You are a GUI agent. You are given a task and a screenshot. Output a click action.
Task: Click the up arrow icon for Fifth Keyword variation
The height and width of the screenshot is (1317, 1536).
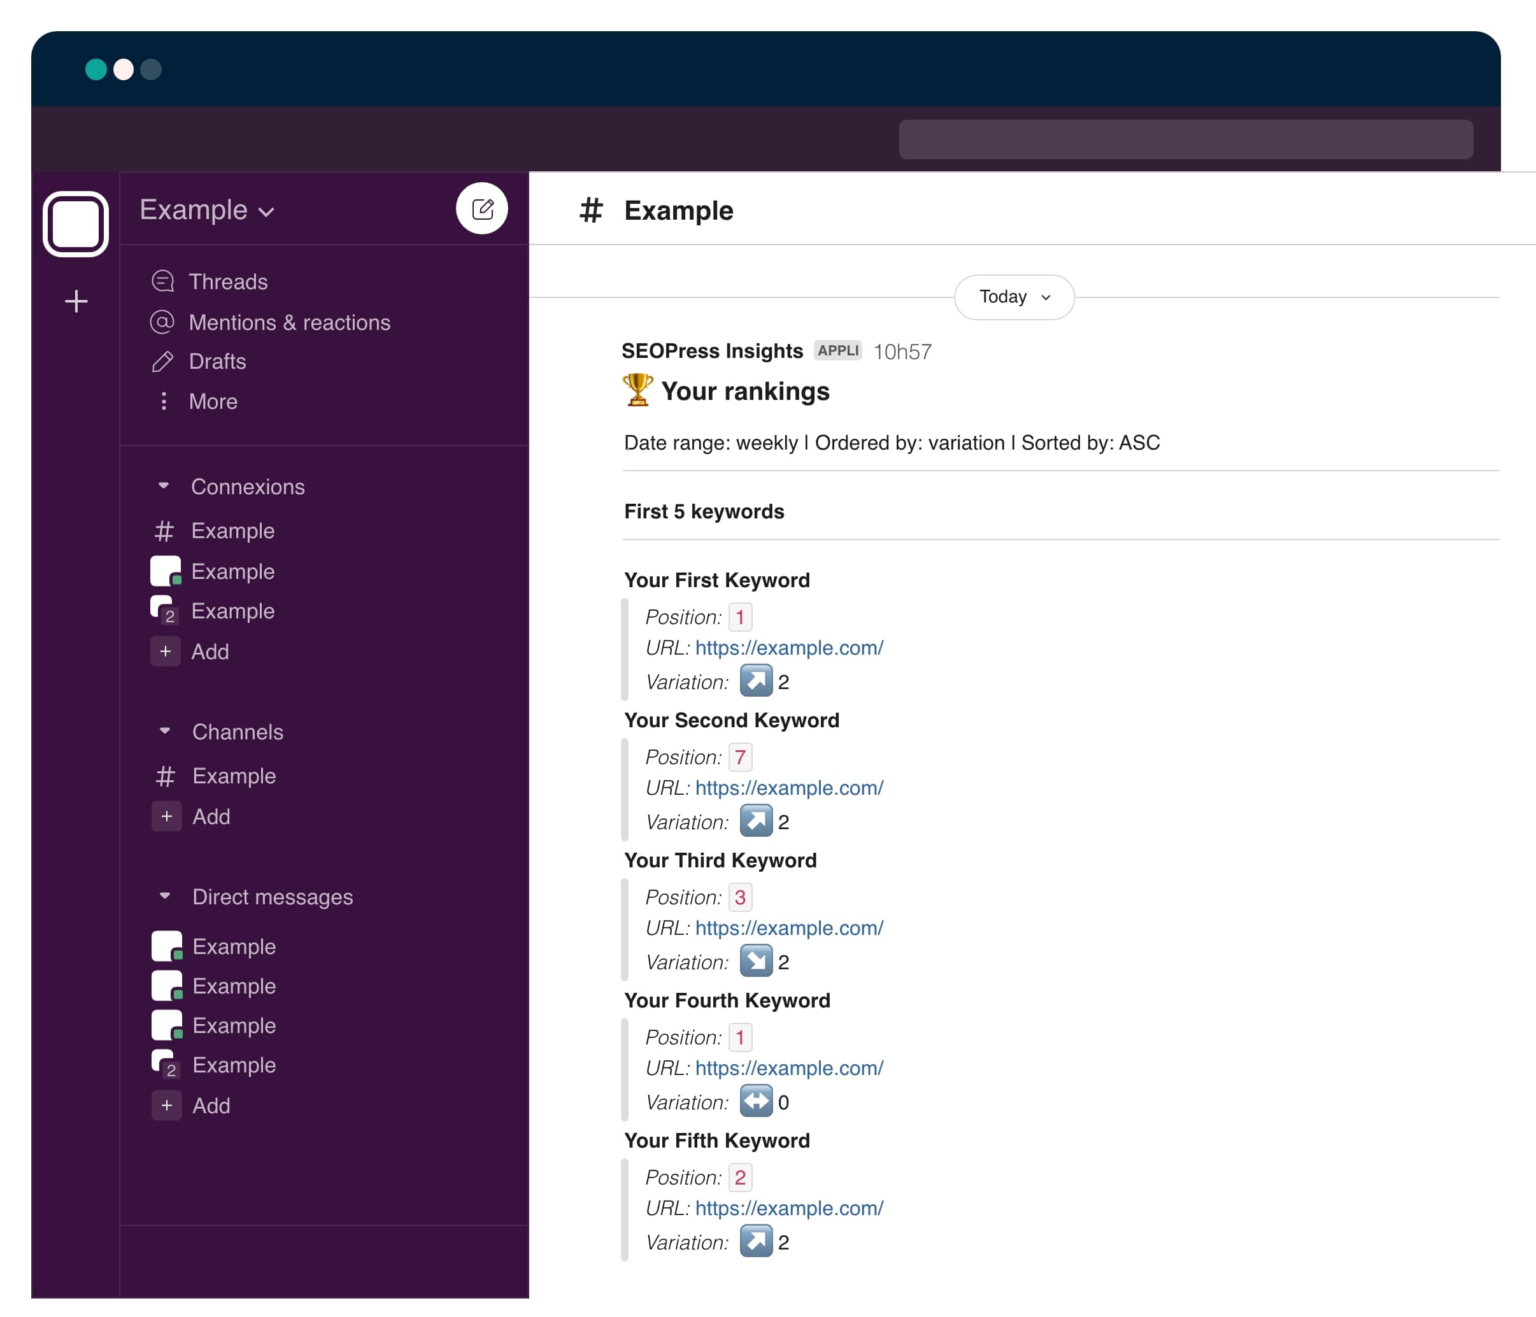tap(756, 1241)
